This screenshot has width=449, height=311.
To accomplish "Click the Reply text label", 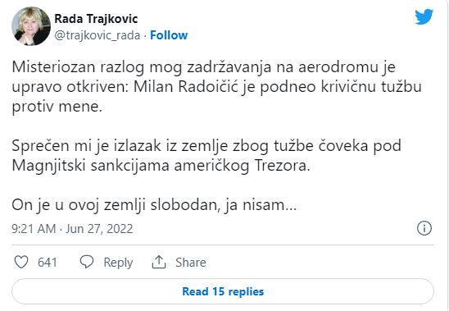I will [x=118, y=263].
